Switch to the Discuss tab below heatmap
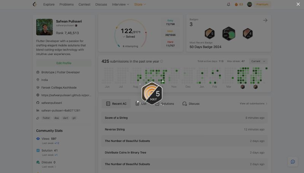 pos(191,104)
